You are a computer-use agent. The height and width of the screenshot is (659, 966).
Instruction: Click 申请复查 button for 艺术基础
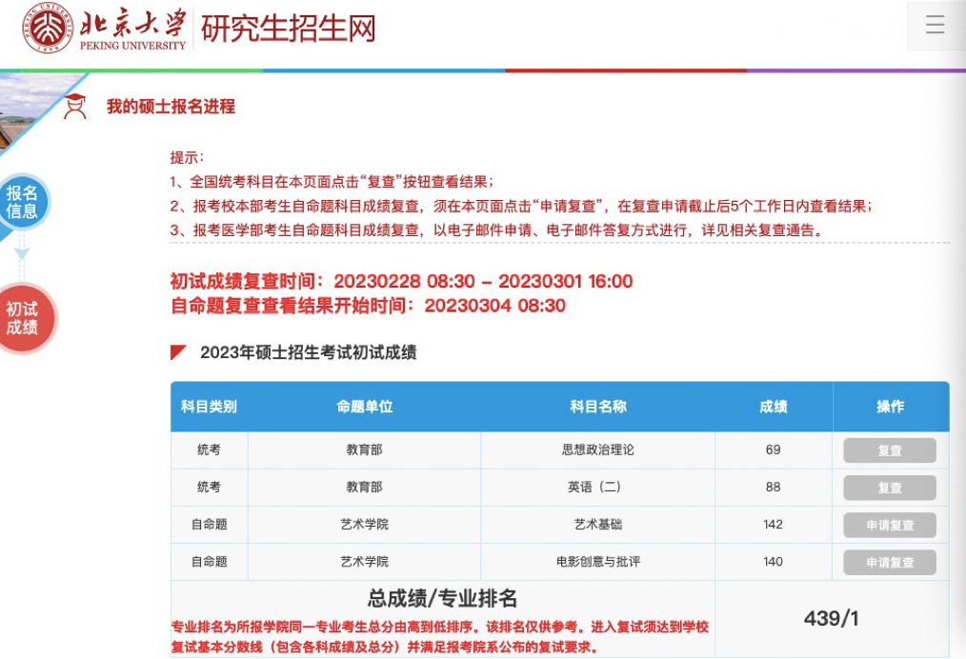click(890, 526)
